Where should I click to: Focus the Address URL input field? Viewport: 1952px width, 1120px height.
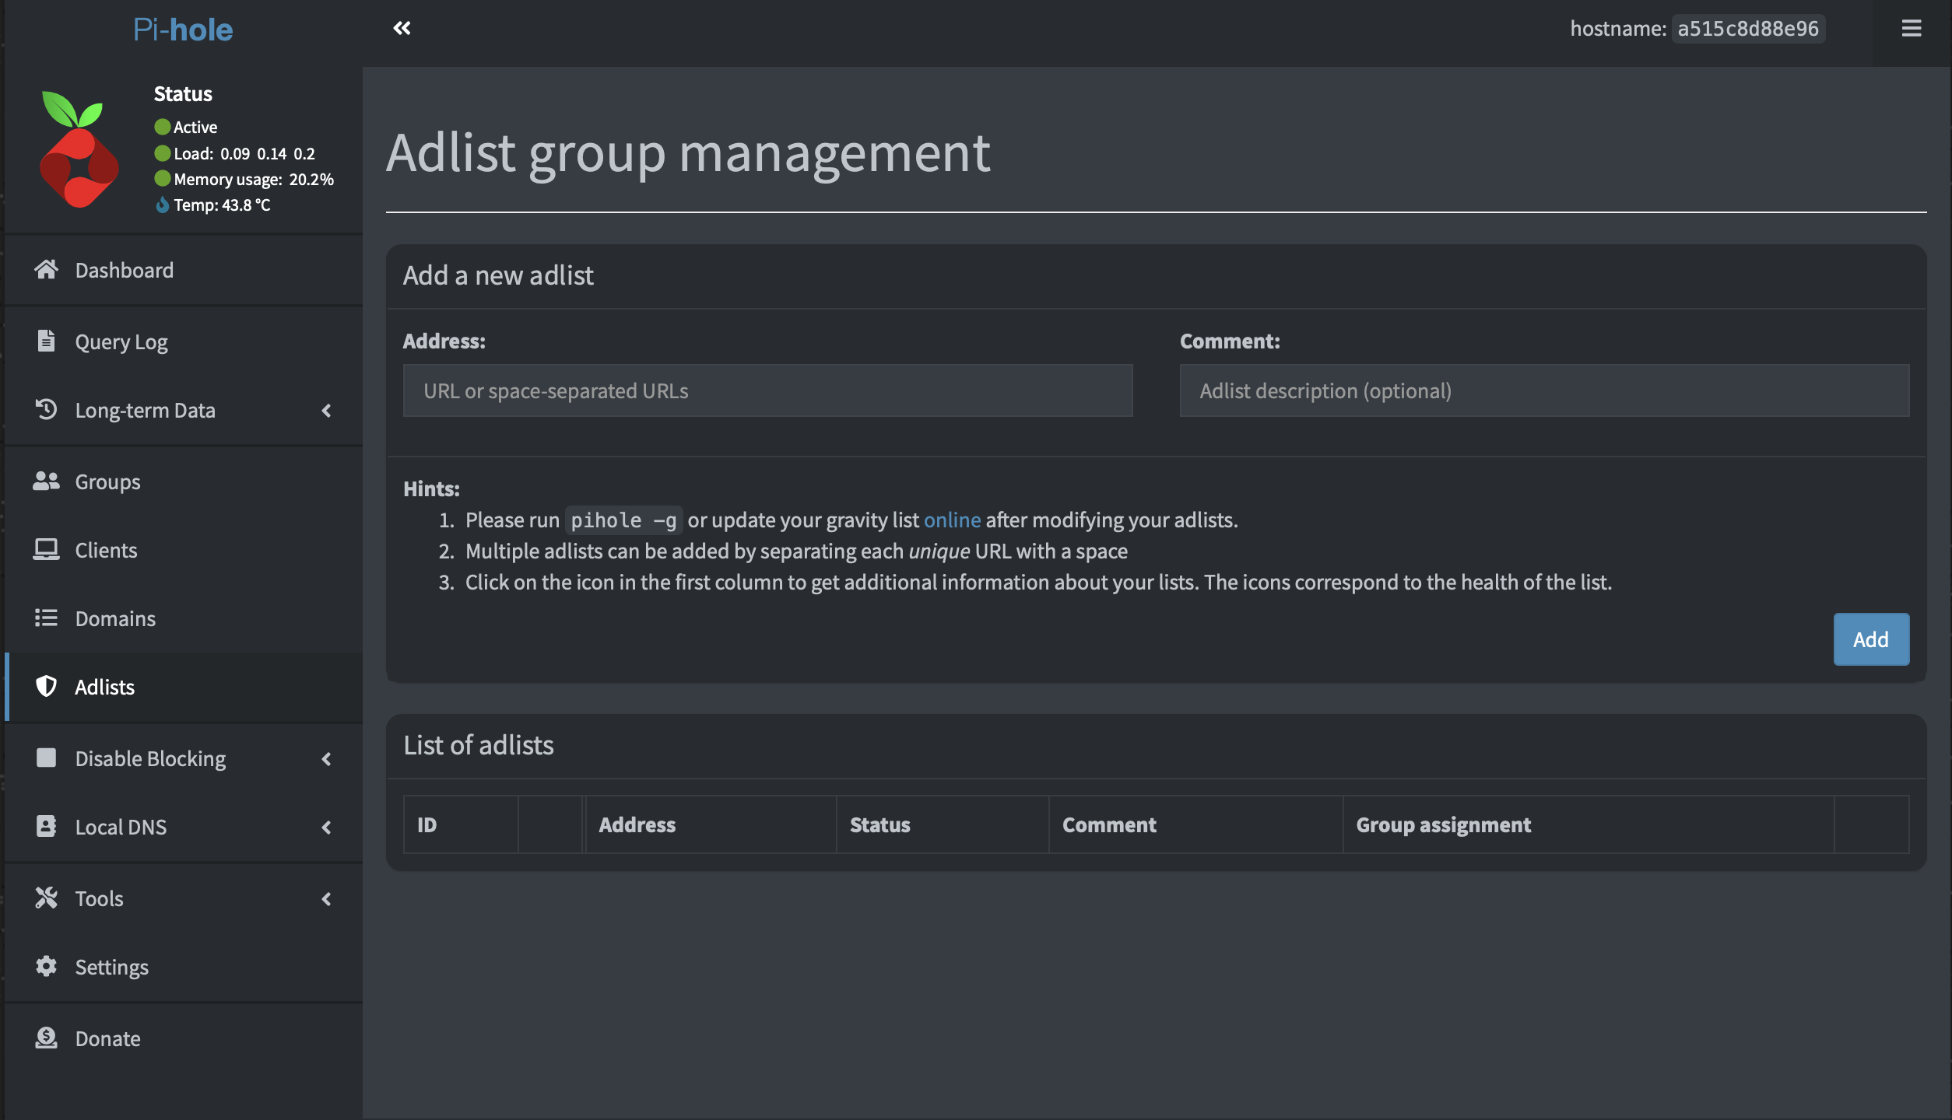tap(767, 390)
